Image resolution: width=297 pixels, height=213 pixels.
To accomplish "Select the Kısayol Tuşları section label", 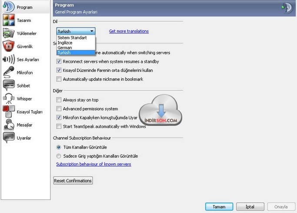I will coord(30,112).
